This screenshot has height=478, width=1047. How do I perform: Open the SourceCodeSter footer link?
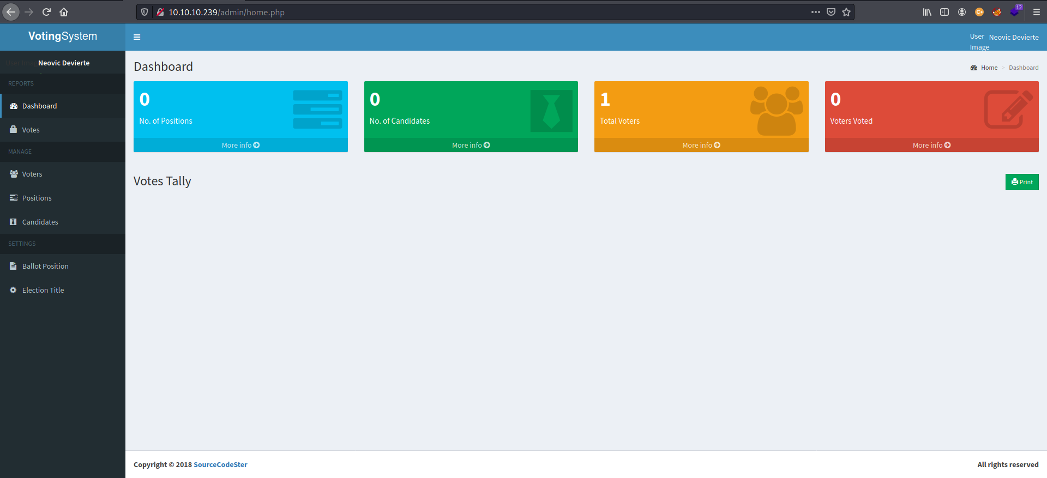tap(220, 464)
